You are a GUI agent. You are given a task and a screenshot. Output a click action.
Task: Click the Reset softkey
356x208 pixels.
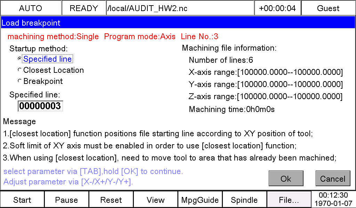[111, 200]
